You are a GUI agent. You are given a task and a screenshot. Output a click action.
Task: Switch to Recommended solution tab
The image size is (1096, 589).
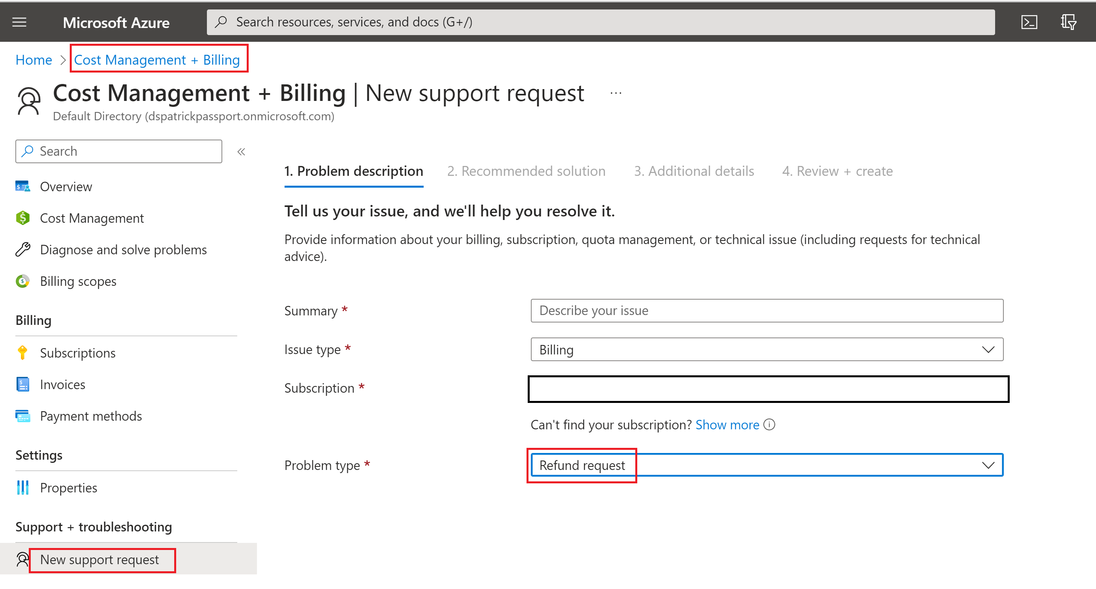526,171
